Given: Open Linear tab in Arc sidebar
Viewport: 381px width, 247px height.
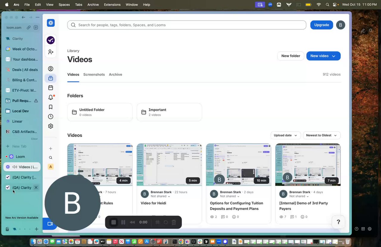Looking at the screenshot, I should tap(22, 121).
